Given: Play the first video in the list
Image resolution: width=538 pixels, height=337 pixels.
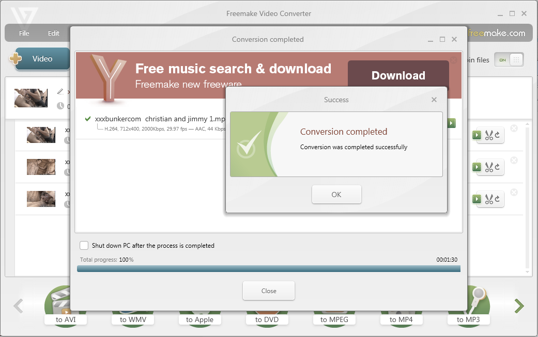Looking at the screenshot, I should click(x=476, y=135).
